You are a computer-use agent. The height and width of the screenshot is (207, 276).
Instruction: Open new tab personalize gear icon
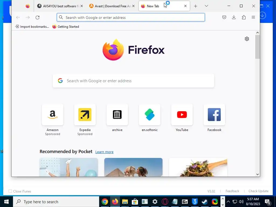(x=247, y=39)
